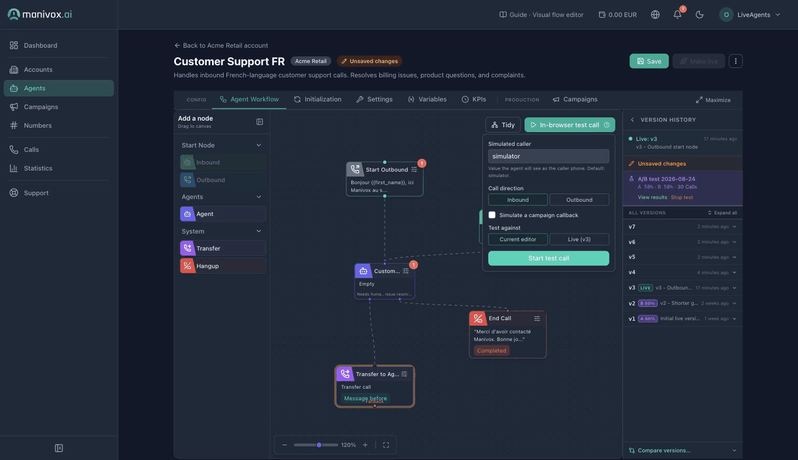Screen dimensions: 798x460
Task: Expand version v4 details
Action: point(734,272)
